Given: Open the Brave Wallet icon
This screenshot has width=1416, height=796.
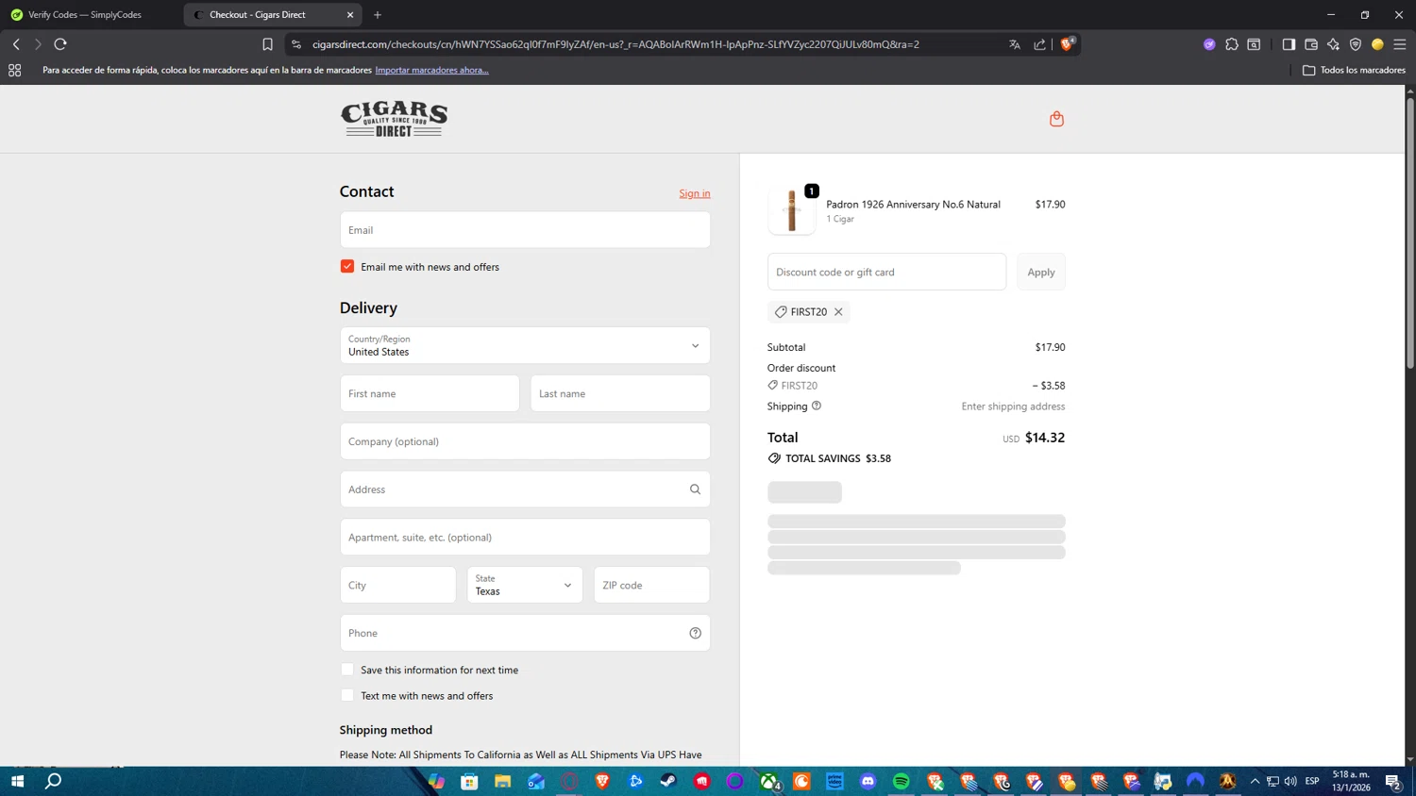Looking at the screenshot, I should [x=1311, y=44].
